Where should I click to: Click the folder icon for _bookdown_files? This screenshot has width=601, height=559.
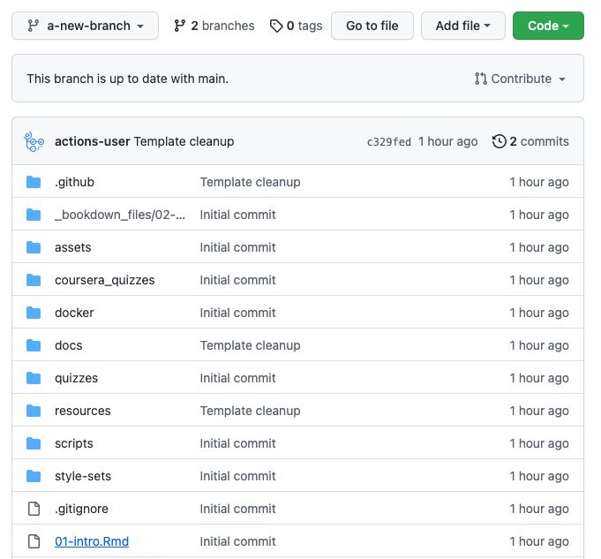click(x=34, y=215)
